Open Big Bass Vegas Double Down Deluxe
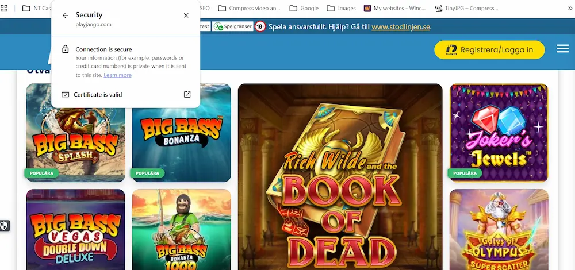Screen dimensions: 575x270 [x=75, y=230]
